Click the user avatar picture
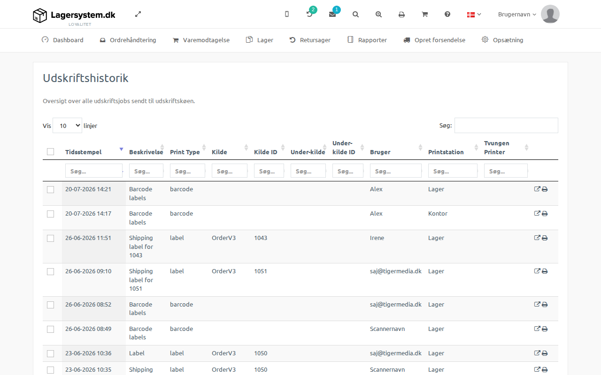The width and height of the screenshot is (601, 375). tap(550, 14)
